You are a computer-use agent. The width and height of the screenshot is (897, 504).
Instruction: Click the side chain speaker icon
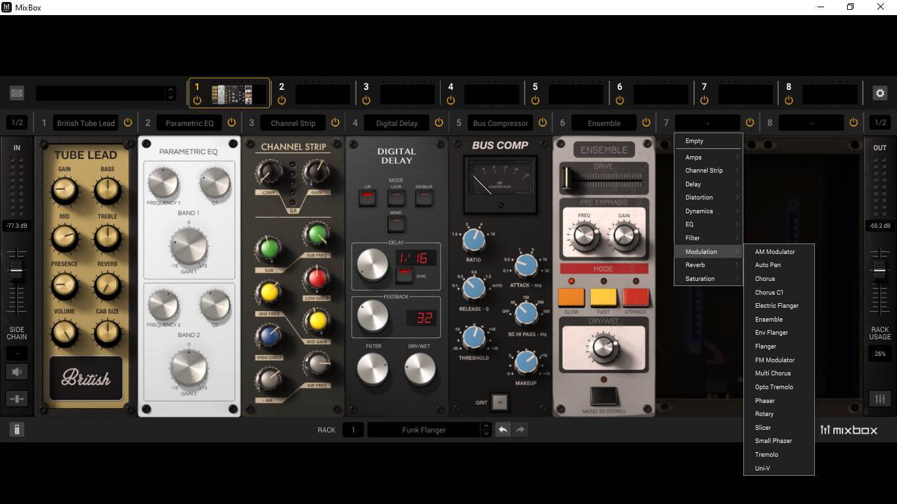pyautogui.click(x=17, y=371)
